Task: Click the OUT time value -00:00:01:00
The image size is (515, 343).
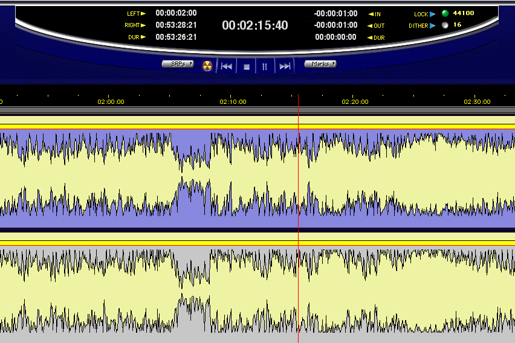Action: [335, 25]
